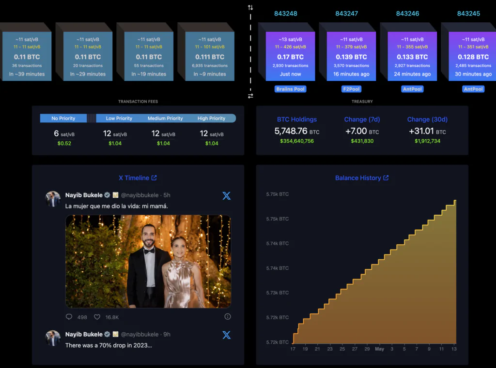Open block 843248 height link
The width and height of the screenshot is (496, 368).
(286, 14)
